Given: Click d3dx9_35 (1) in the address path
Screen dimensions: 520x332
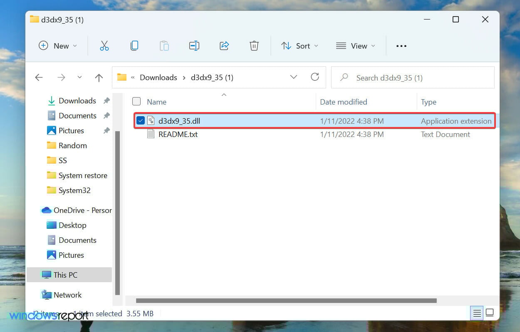Looking at the screenshot, I should click(212, 78).
